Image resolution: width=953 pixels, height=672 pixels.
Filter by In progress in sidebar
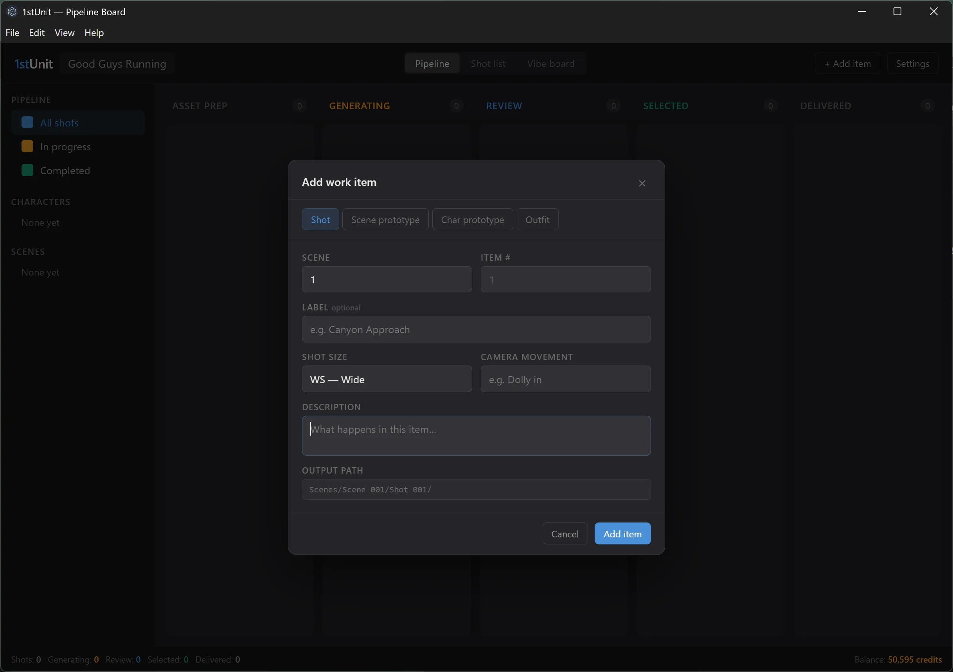[x=78, y=147]
